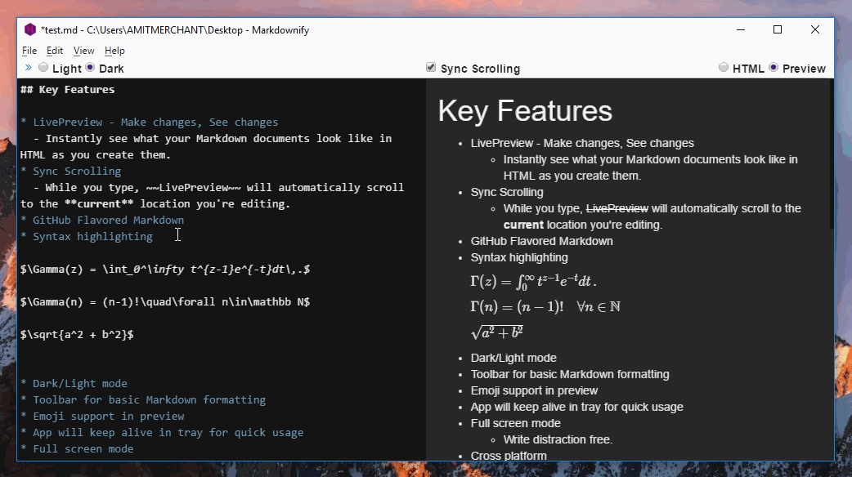Open the Help menu
The image size is (852, 477).
[x=114, y=51]
